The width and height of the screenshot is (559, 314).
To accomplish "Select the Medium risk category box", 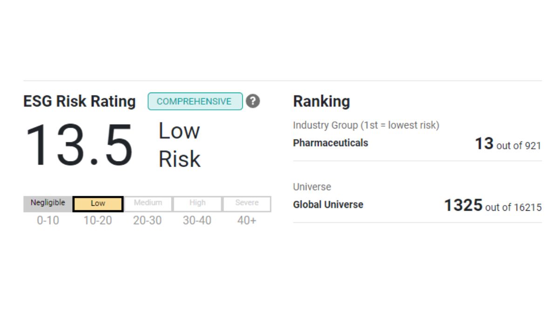I will (x=148, y=204).
